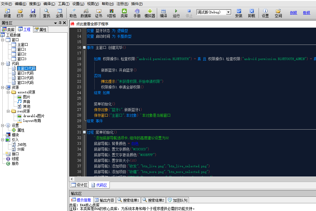Viewport: 316px width, 211px height.
Task: Open a project with the 打开 icon
Action: (20, 13)
